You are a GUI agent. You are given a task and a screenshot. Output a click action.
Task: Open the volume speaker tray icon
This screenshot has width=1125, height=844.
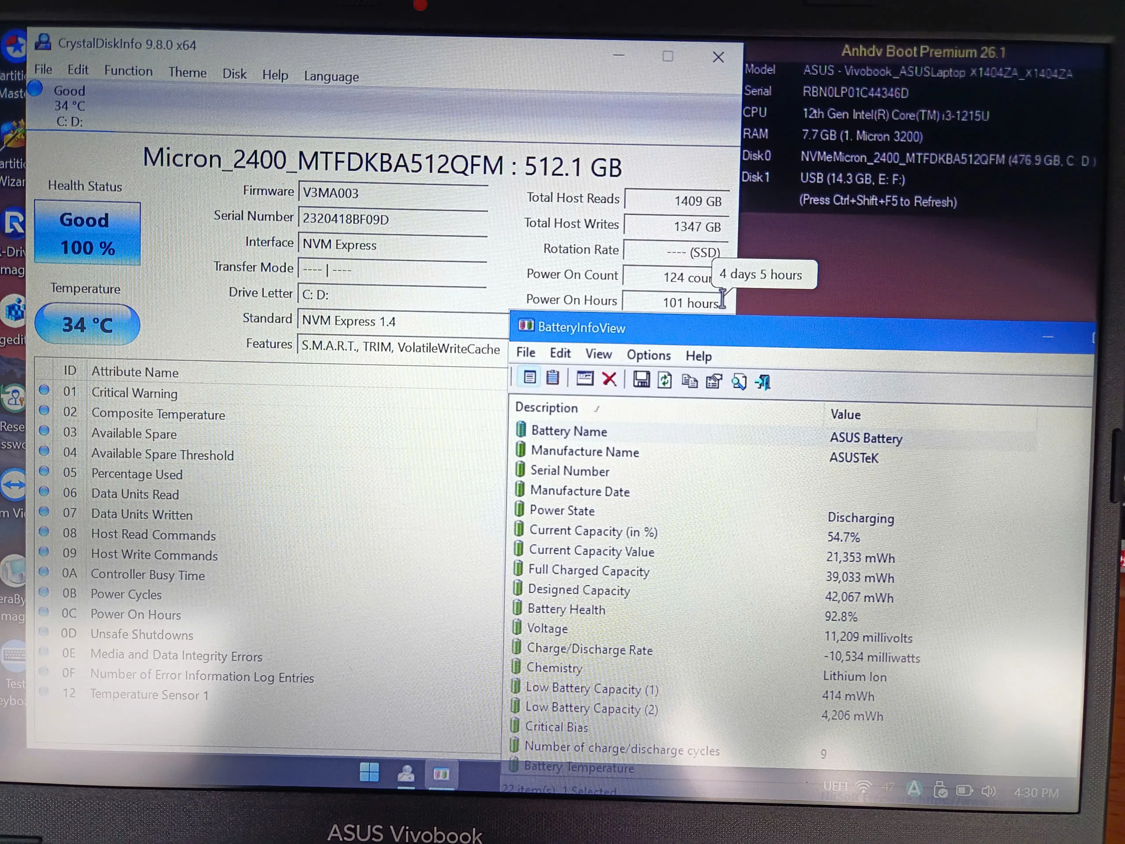tap(988, 791)
